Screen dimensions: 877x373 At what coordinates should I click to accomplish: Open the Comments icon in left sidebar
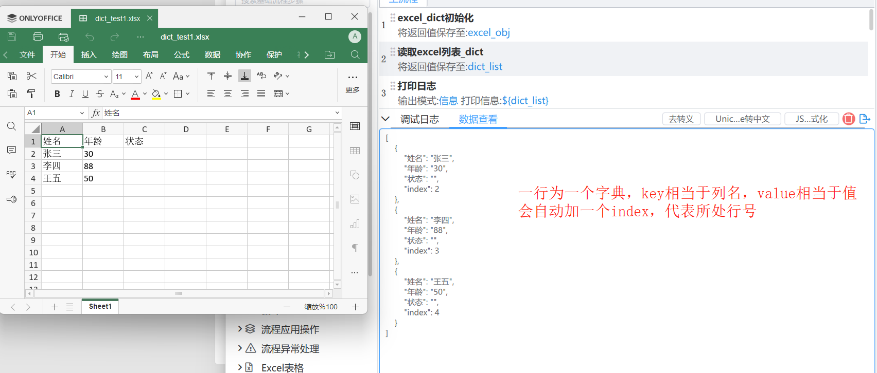coord(11,151)
